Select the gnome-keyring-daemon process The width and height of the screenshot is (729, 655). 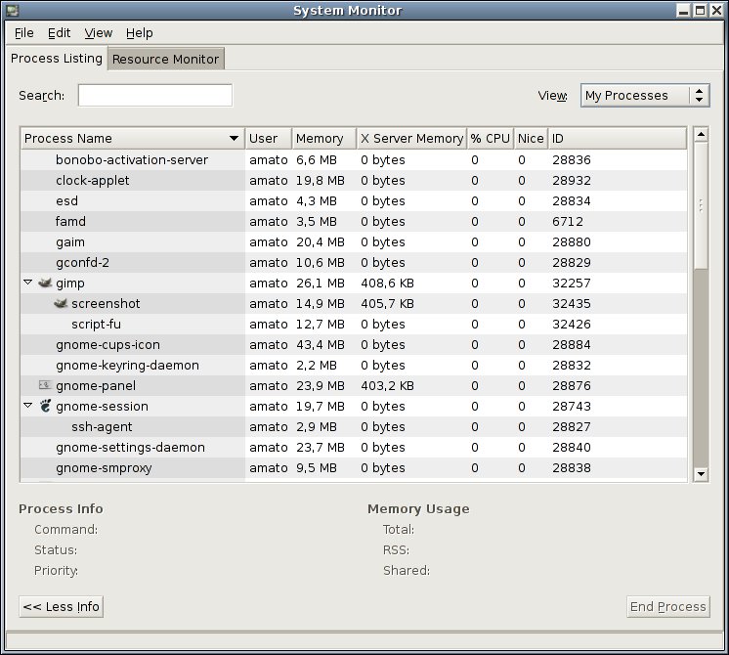pyautogui.click(x=354, y=365)
